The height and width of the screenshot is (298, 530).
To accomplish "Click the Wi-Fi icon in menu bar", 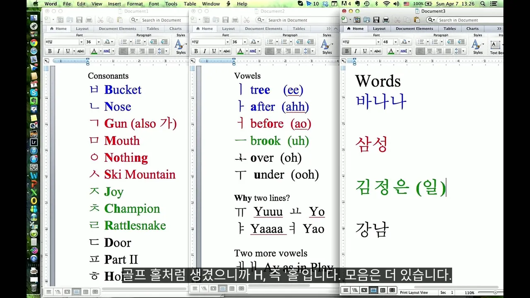I will pos(386,4).
